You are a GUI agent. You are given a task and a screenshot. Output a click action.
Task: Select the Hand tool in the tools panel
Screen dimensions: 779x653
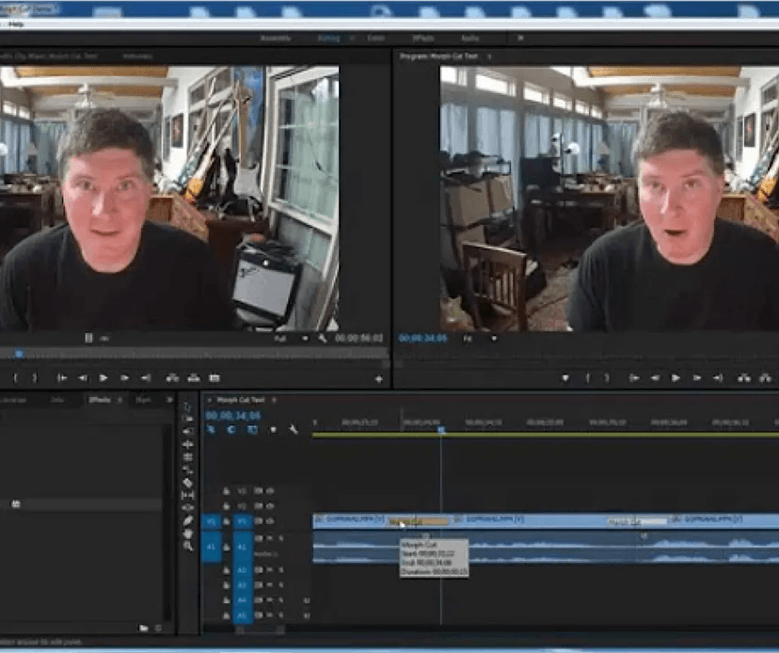[188, 534]
